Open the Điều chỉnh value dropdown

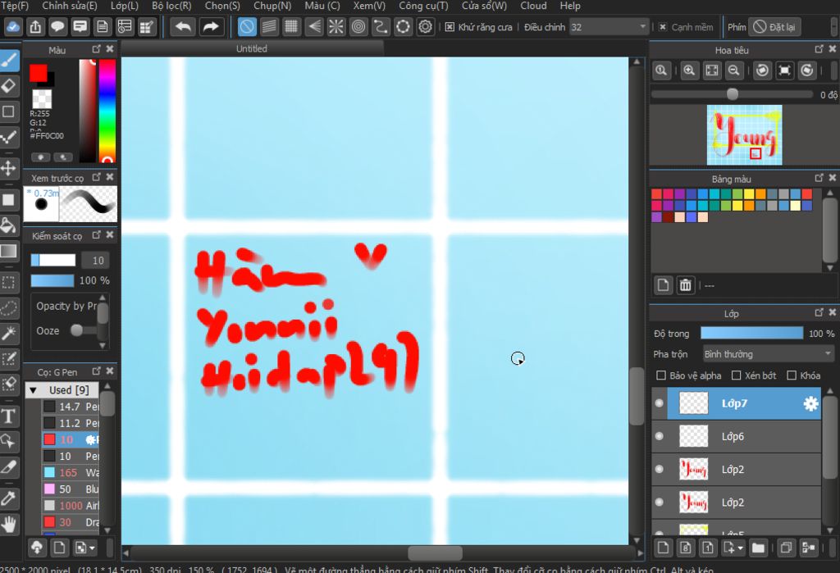click(609, 27)
